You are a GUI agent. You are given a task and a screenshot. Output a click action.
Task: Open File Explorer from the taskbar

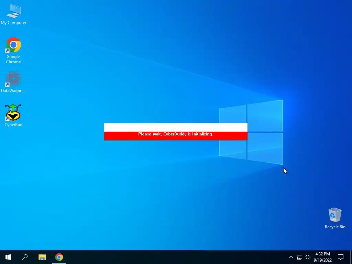point(42,257)
